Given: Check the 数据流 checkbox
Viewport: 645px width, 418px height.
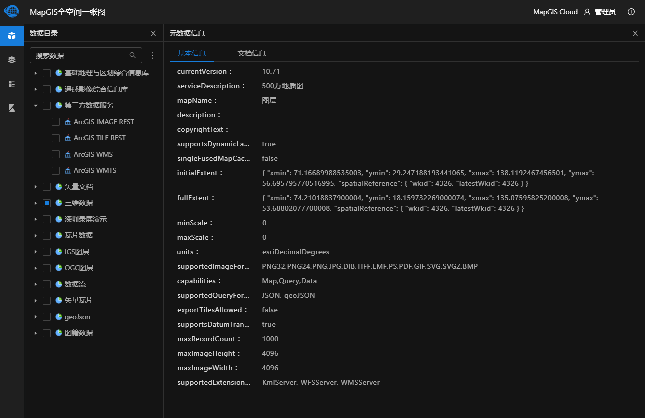Looking at the screenshot, I should point(47,284).
